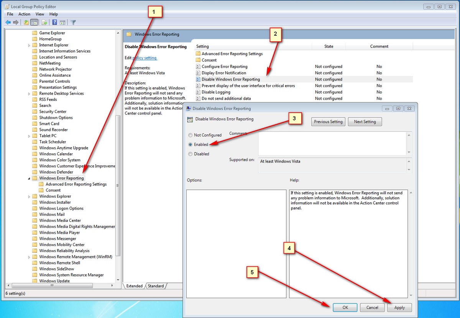Click inside the Comment text box
The height and width of the screenshot is (318, 460).
pos(333,143)
